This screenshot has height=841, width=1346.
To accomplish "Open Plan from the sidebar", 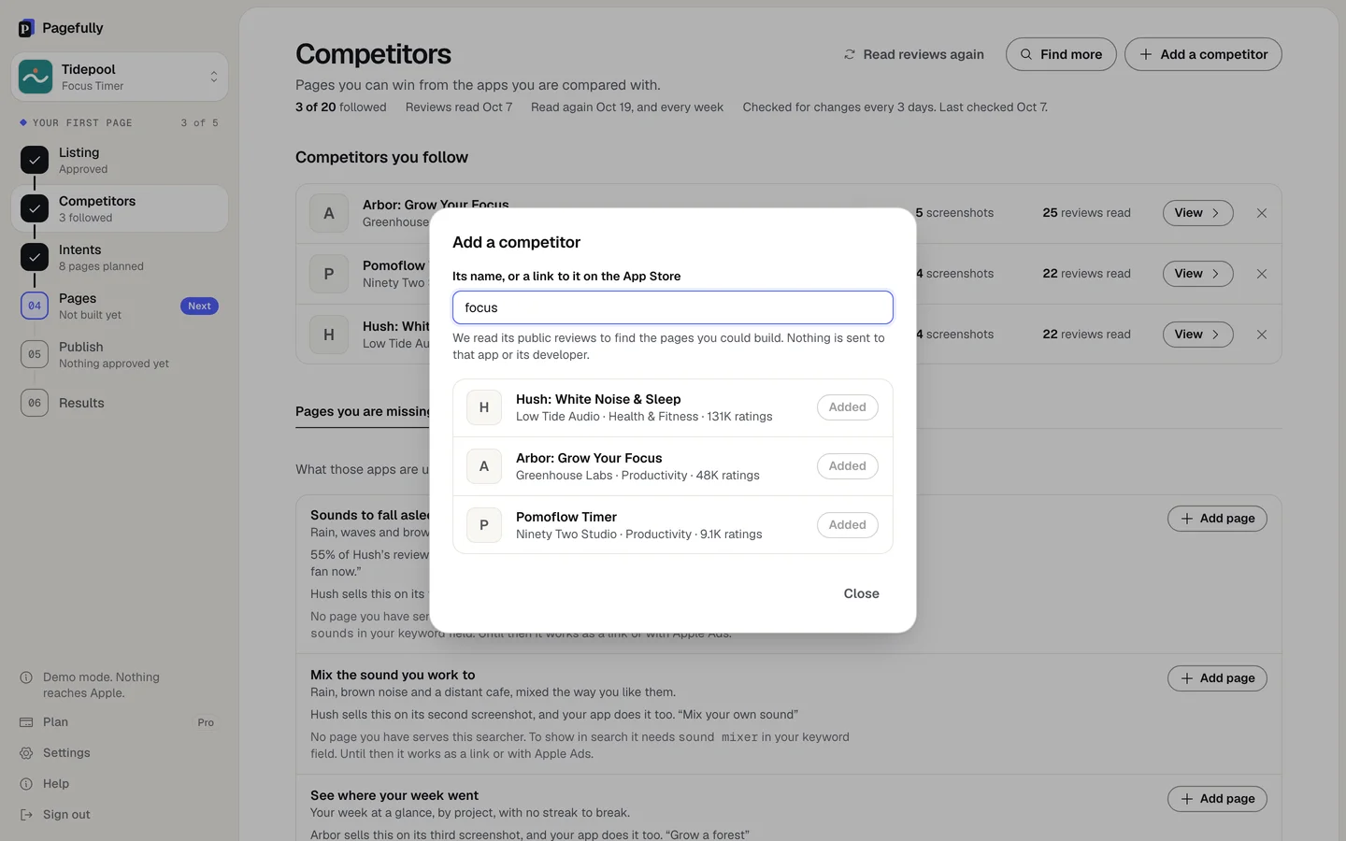I will tap(120, 722).
